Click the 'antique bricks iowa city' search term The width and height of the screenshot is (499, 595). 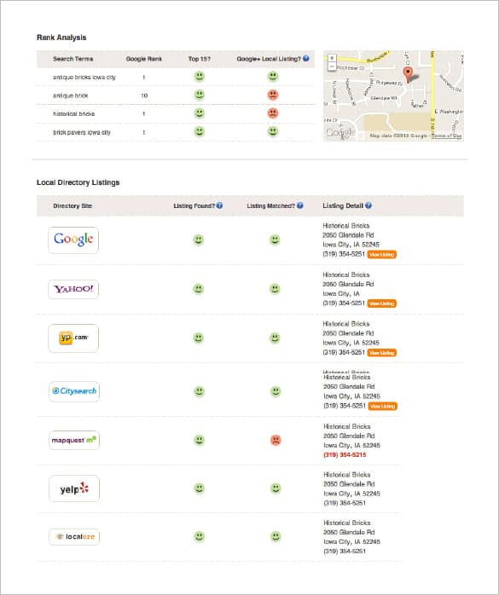(84, 77)
